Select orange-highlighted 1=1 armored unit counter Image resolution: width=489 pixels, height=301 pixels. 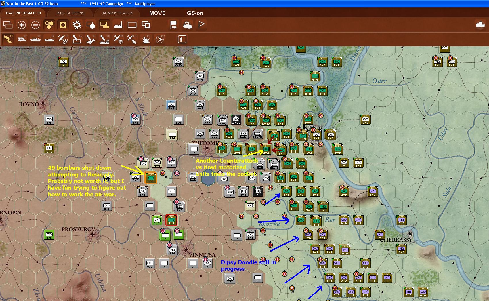point(150,178)
